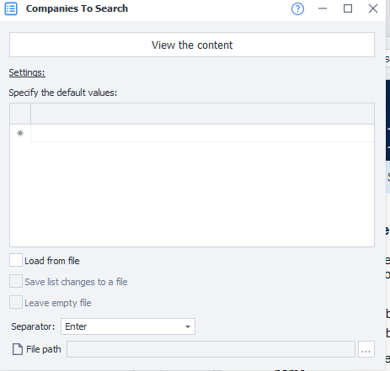Open the file browser with the ellipsis button
Viewport: 390px width, 371px height.
point(366,349)
